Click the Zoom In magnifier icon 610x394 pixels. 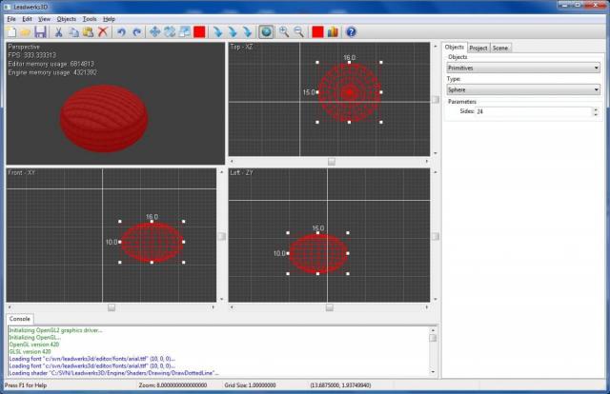pyautogui.click(x=283, y=31)
